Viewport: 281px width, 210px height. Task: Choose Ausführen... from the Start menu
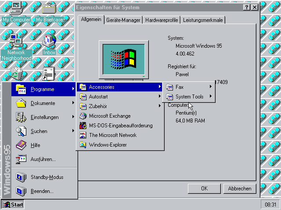pyautogui.click(x=43, y=159)
